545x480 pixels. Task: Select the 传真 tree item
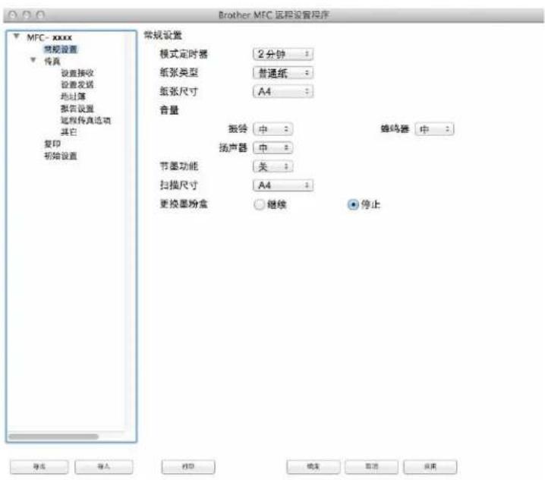point(52,62)
